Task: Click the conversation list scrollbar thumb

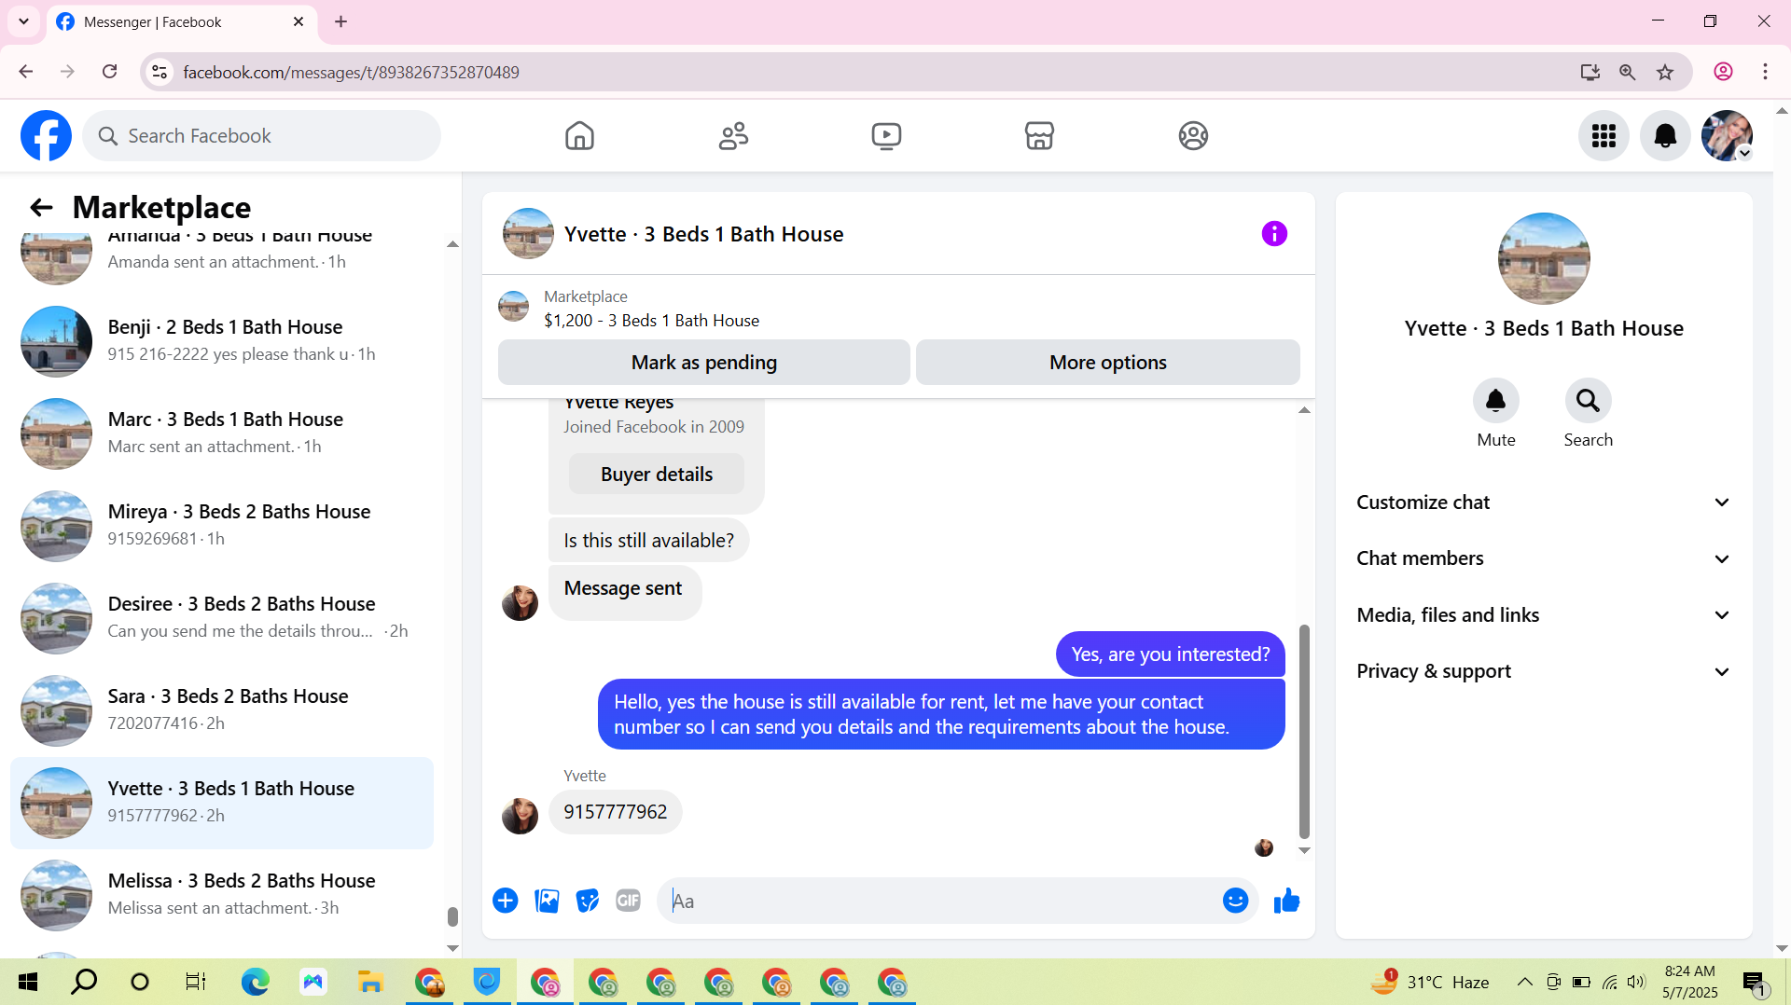Action: [x=452, y=916]
